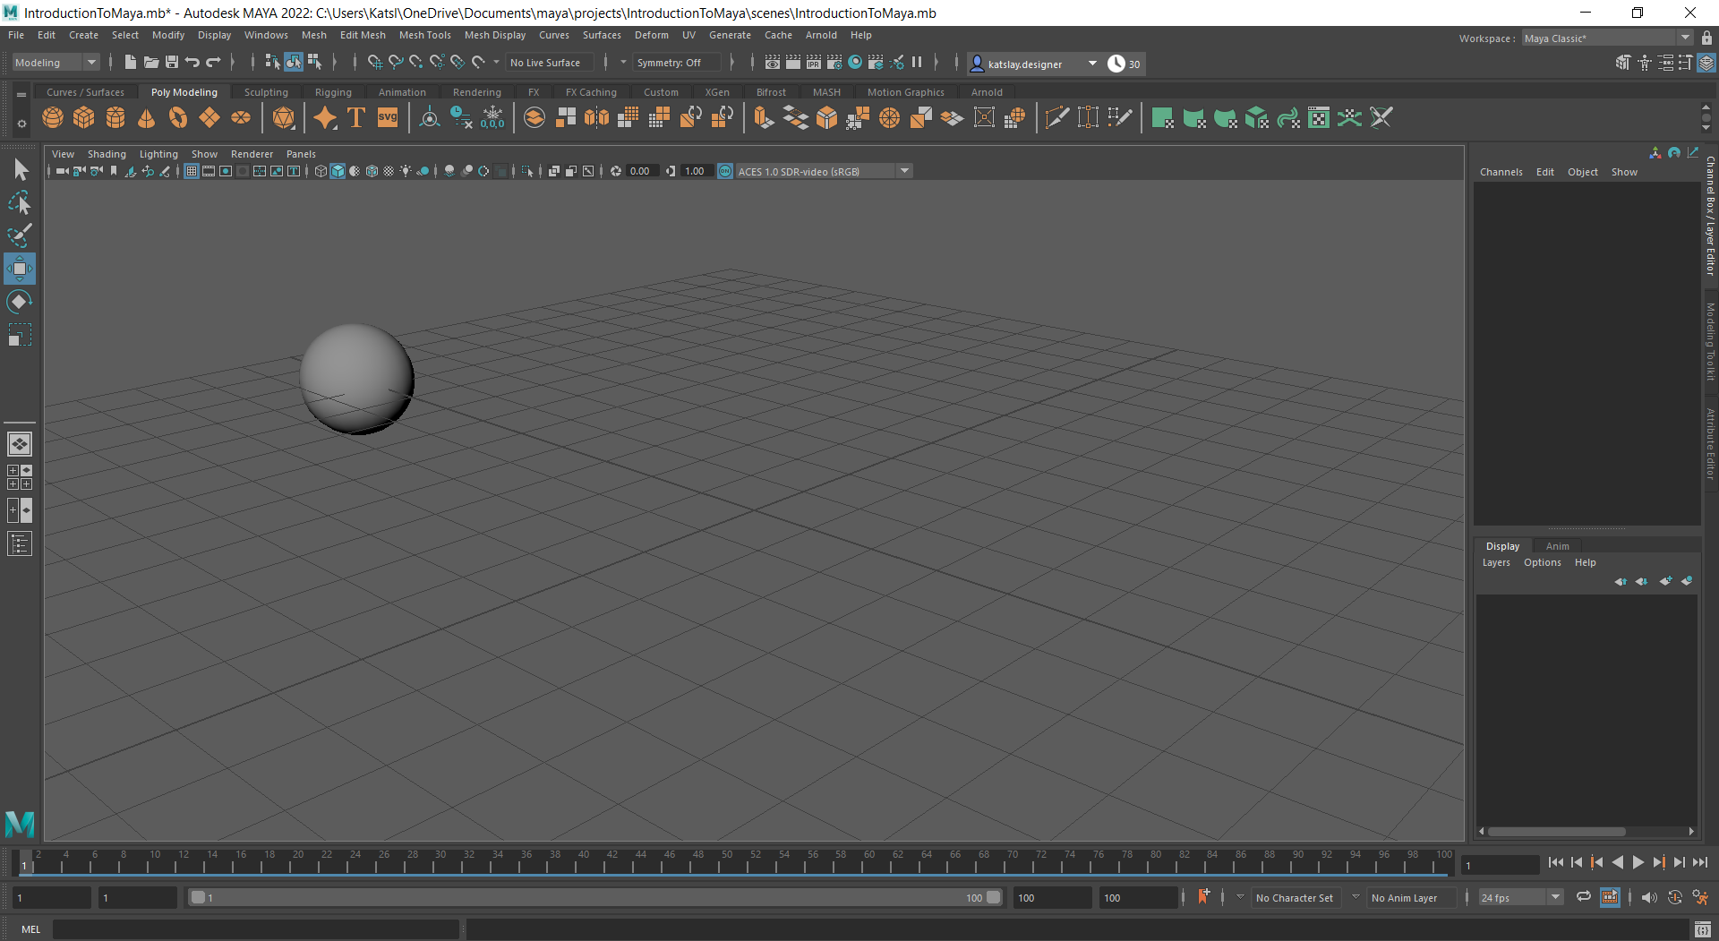
Task: Switch to the Anim tab in Layer Editor
Action: coord(1557,546)
